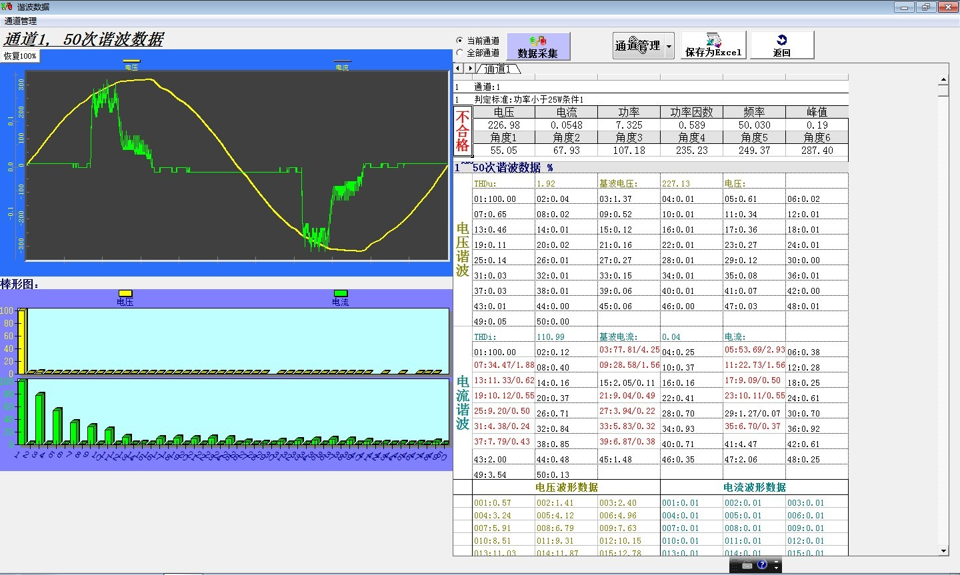Expand the 通道管理 dropdown arrow
The width and height of the screenshot is (960, 575).
pyautogui.click(x=669, y=46)
